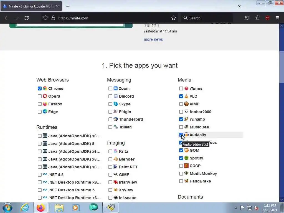Open the extensions puzzle icon
Screen dimensions: 284x213
pyautogui.click(x=257, y=18)
